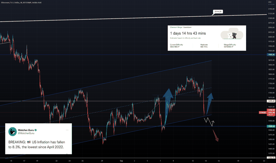Click the Current Difficulty value 58631866 P
Image resolution: width=276 pixels, height=163 pixels.
(175, 47)
